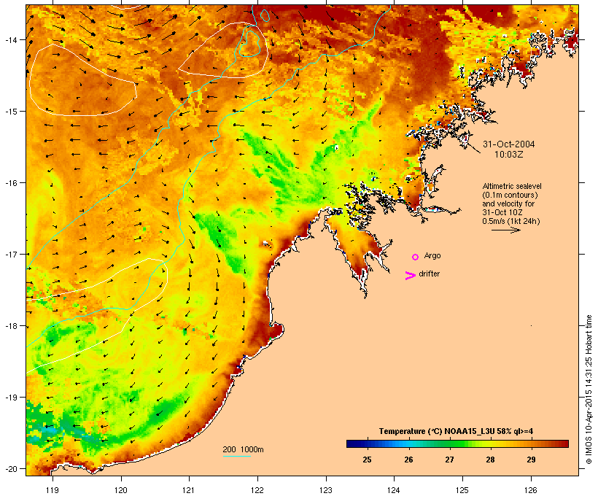Image resolution: width=598 pixels, height=496 pixels.
Task: Click the green 27 degree section of colorbar
Action: click(x=450, y=443)
